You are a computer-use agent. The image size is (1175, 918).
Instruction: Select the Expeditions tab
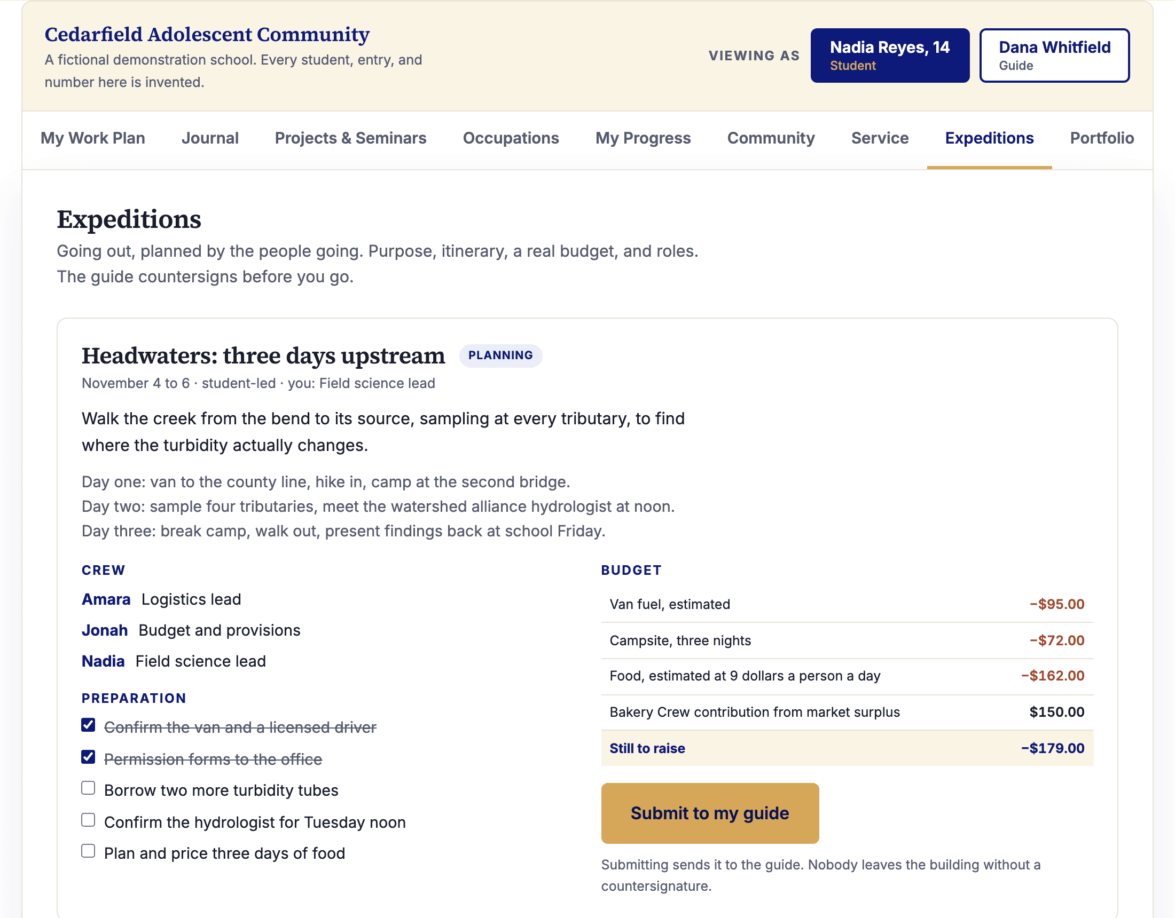989,138
